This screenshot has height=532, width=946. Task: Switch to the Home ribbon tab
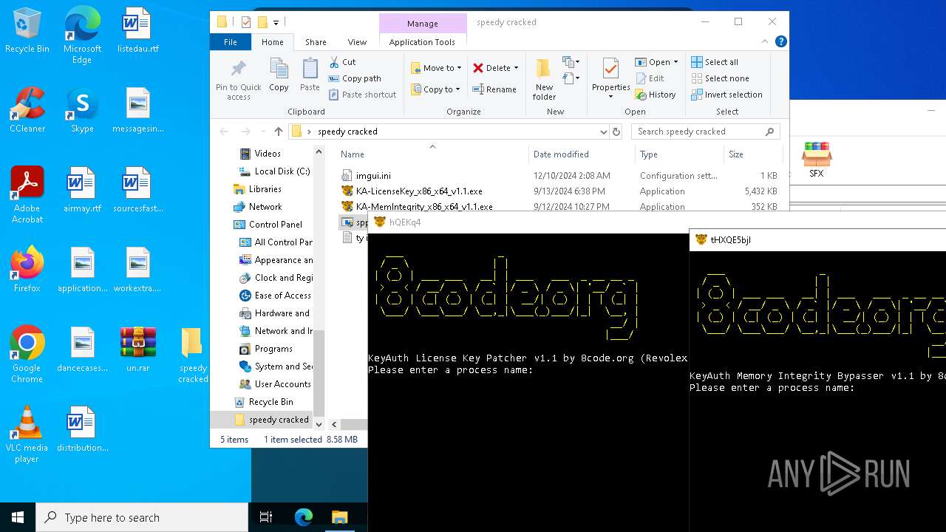click(272, 42)
